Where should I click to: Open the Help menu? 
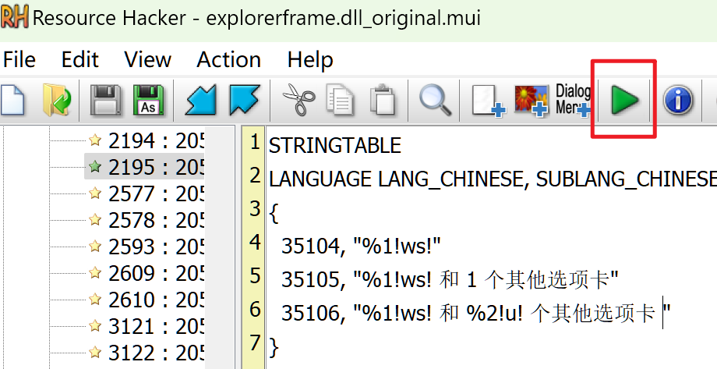310,60
